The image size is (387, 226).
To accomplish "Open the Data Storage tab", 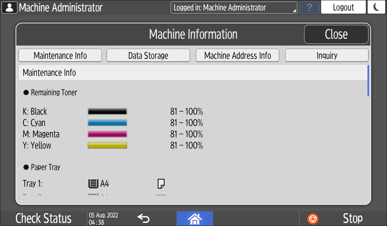I will [x=148, y=55].
